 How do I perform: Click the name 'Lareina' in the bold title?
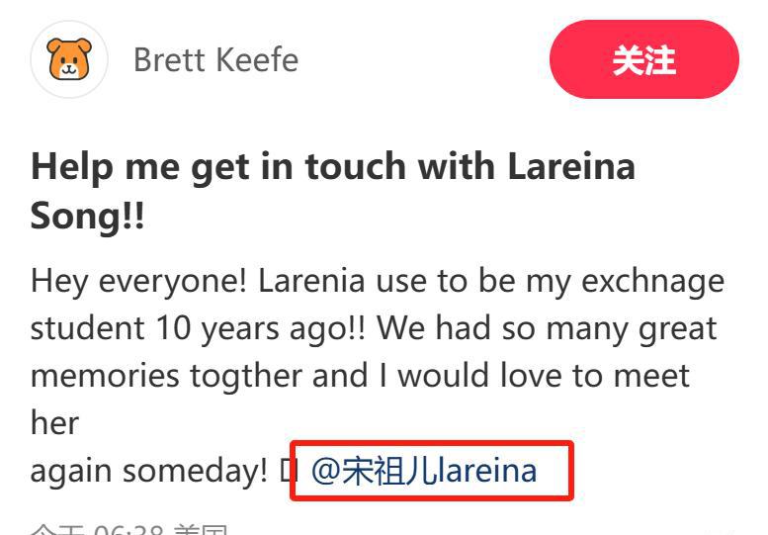[x=571, y=166]
